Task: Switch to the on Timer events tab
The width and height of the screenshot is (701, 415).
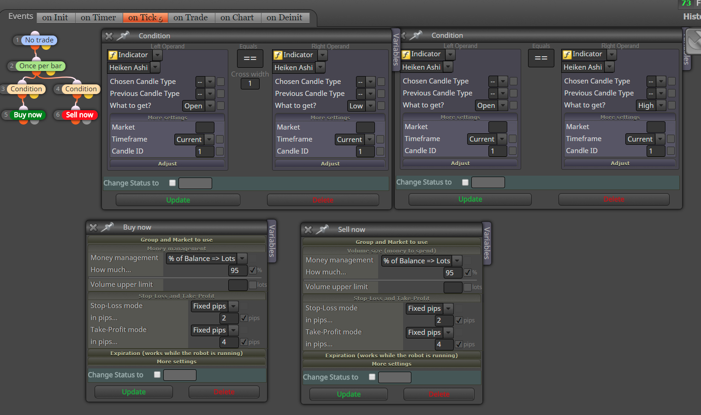Action: 98,18
